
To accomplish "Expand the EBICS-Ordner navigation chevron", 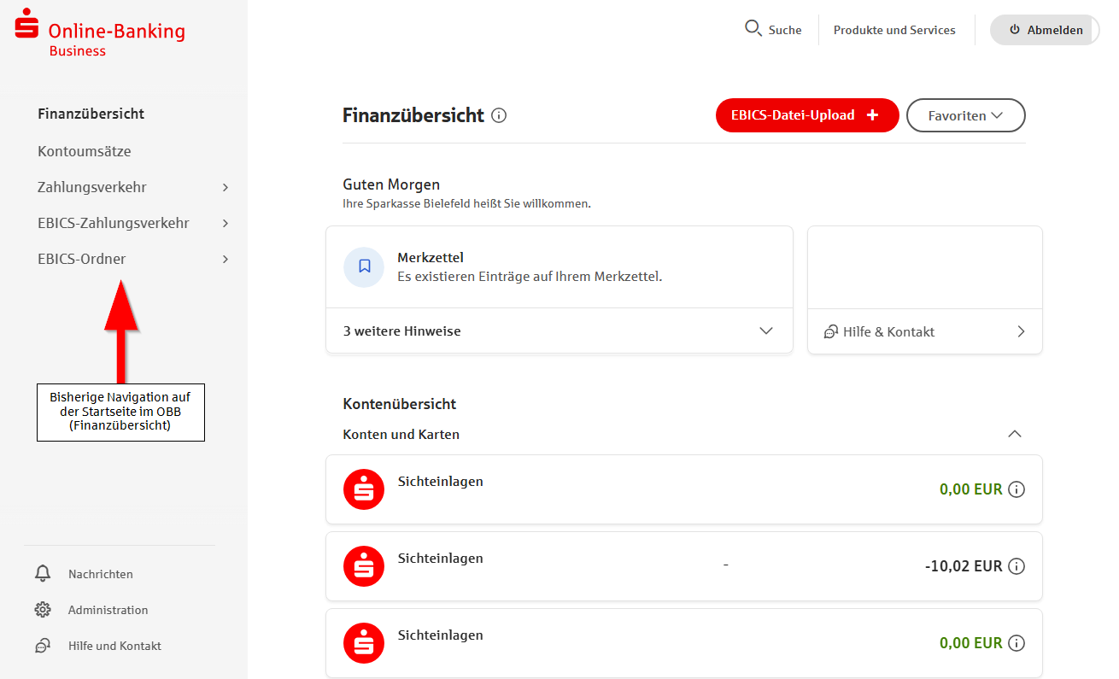I will coord(226,259).
